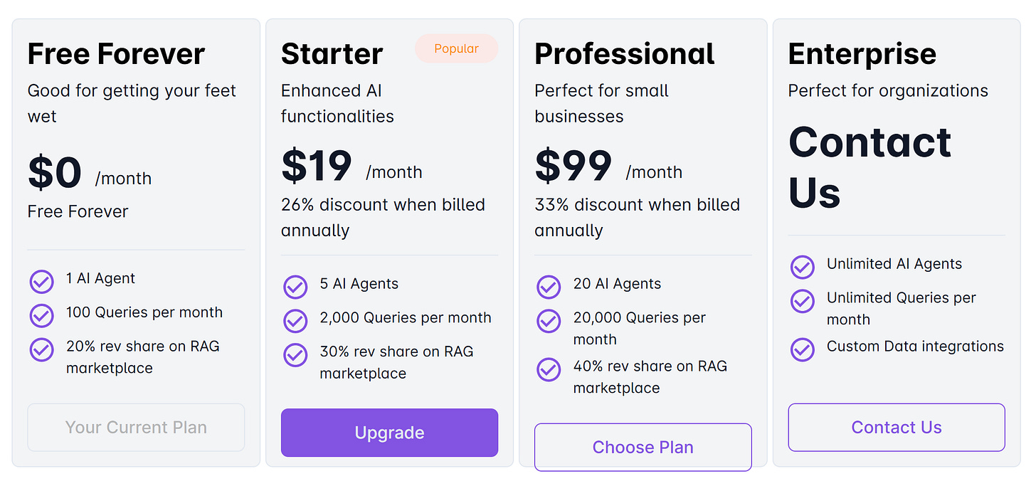Click checkmark next to 20,000 Queries per month
Screen dimensions: 1036x486
(x=549, y=321)
